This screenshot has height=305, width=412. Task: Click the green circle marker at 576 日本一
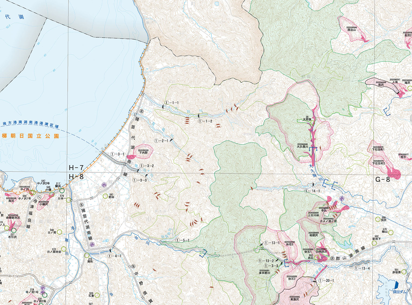(x=68, y=200)
